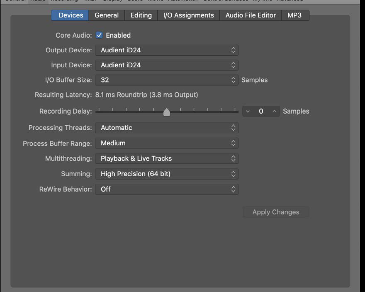Click the Recording Delay slider handle
365x292 pixels.
pos(167,112)
